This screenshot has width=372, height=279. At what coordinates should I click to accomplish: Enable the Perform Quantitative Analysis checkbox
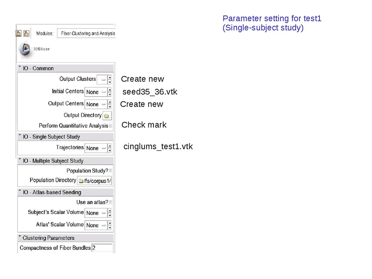pyautogui.click(x=110, y=126)
